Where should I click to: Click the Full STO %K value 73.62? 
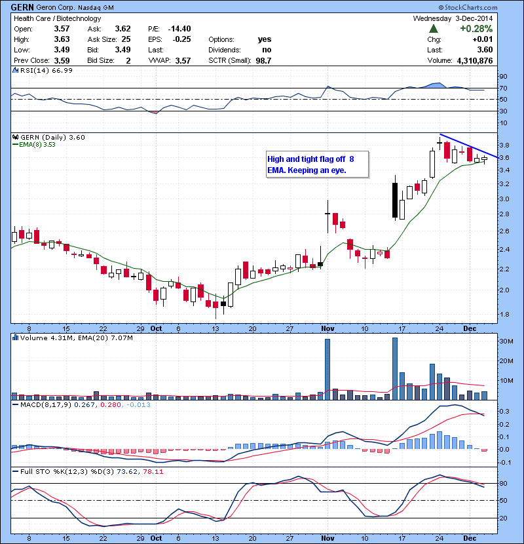pyautogui.click(x=127, y=471)
